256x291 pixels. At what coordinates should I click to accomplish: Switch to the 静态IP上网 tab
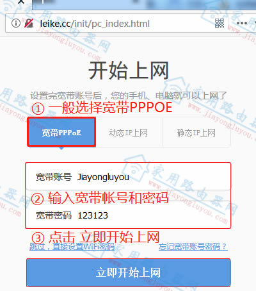196,133
